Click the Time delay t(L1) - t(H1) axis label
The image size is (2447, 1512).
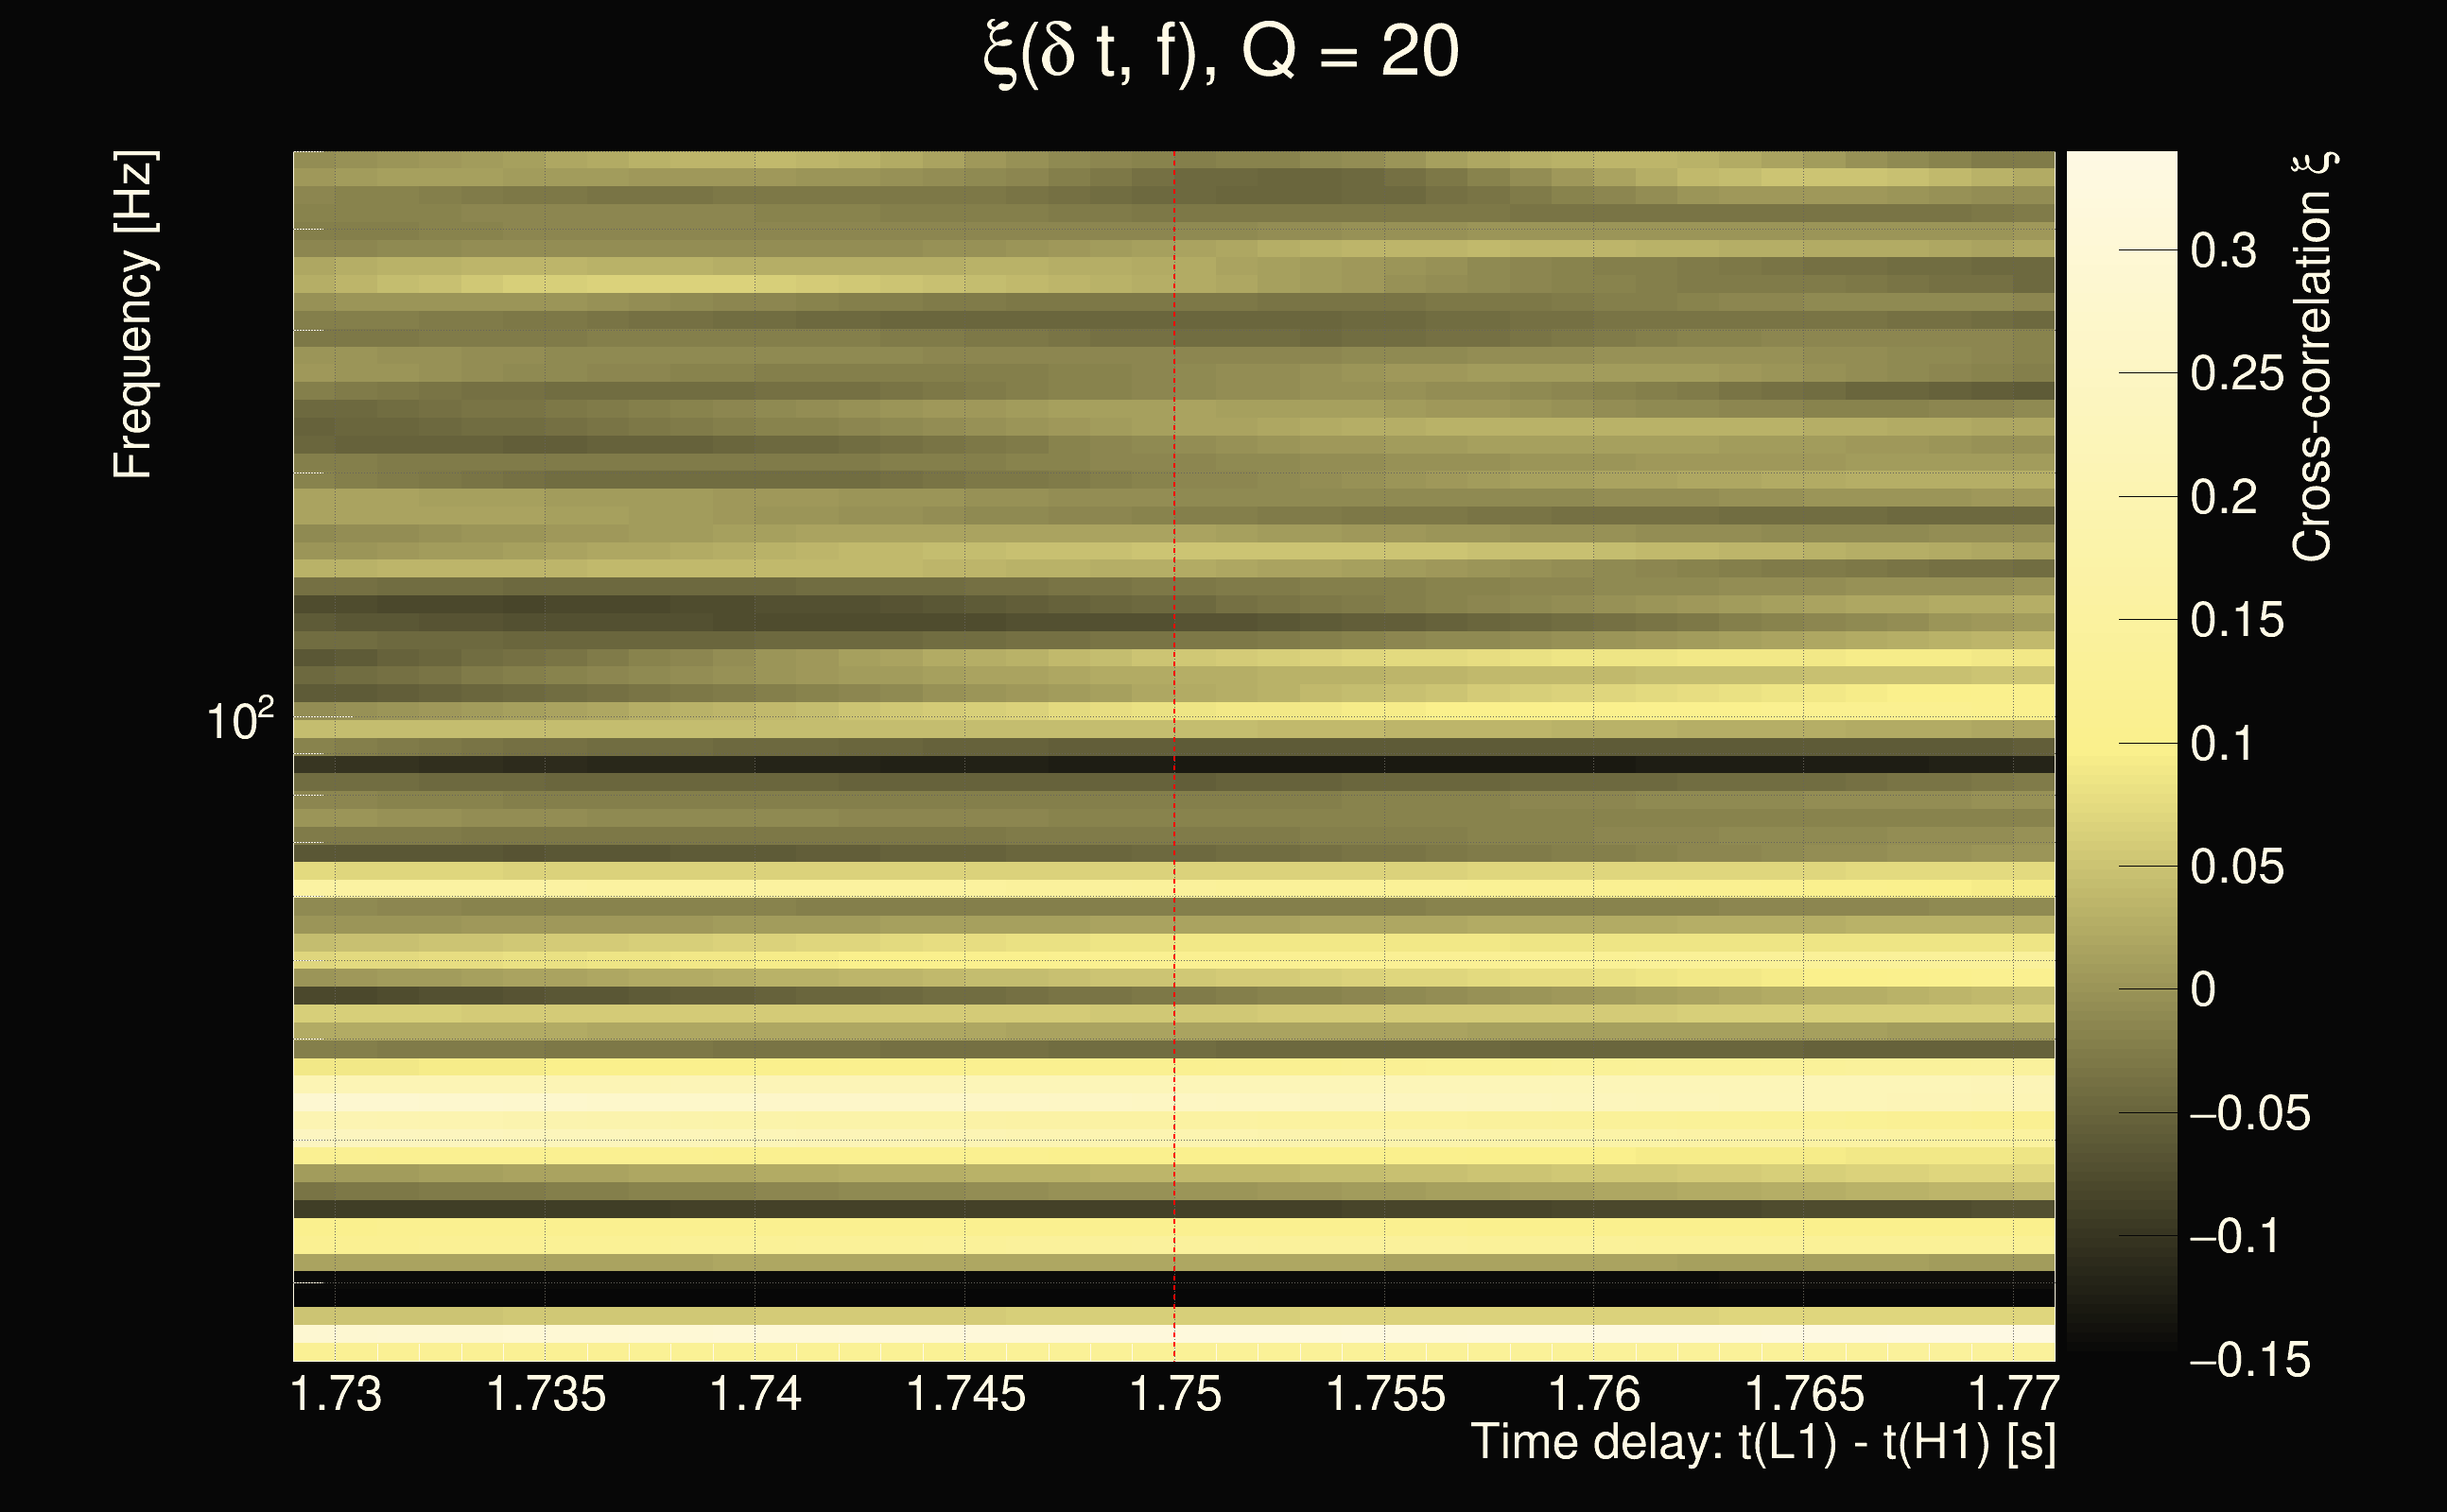click(x=1762, y=1443)
